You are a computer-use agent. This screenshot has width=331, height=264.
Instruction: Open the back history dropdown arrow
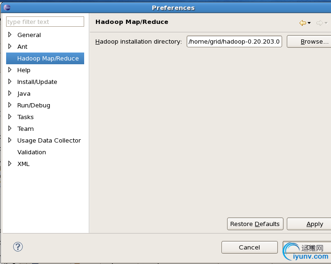tap(309, 23)
